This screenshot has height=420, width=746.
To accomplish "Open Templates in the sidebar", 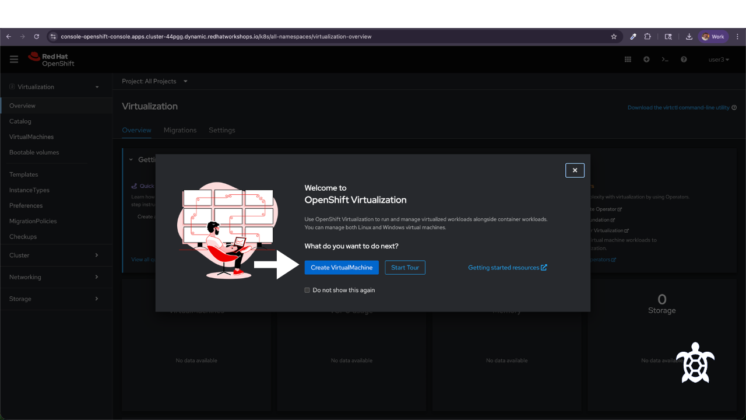I will pyautogui.click(x=56, y=174).
